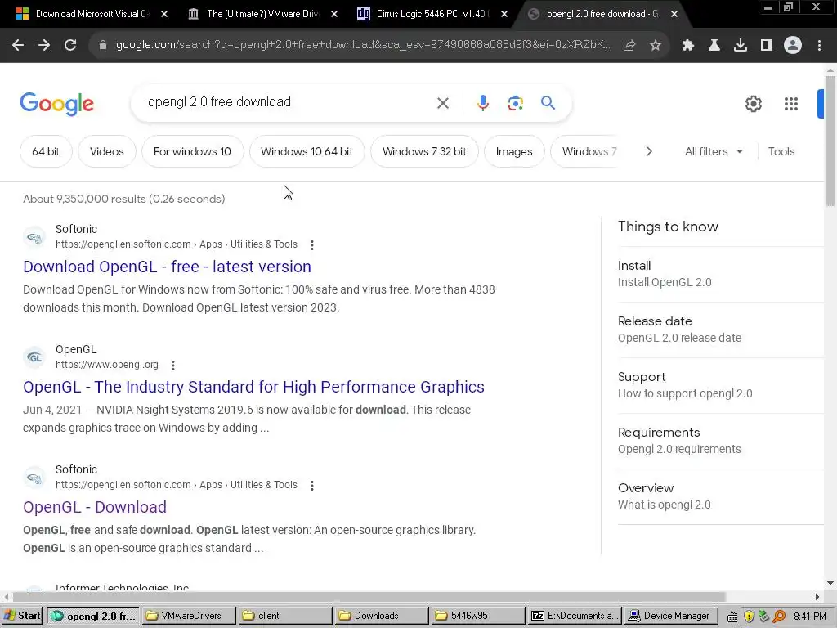Switch to VMwareDrivers folder in taskbar
Viewport: 837px width, 628px height.
pos(189,616)
